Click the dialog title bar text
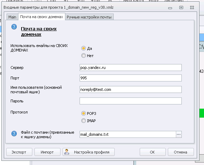Screen dimensions: 204x165 (x=58, y=7)
